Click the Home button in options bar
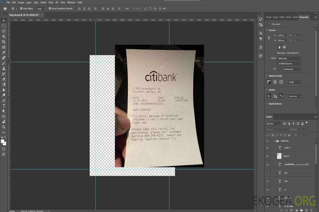This screenshot has width=319, height=212. 5,9
